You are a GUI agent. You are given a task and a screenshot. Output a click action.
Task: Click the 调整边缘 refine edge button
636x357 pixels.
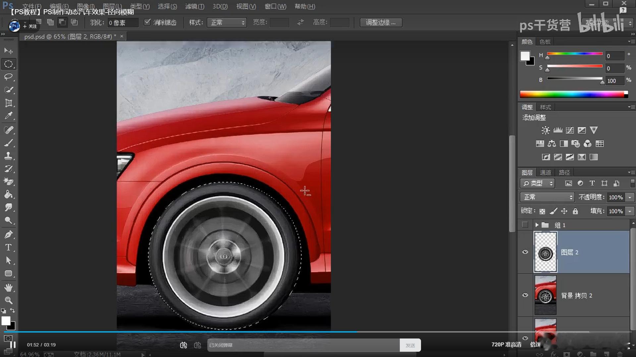pos(381,22)
